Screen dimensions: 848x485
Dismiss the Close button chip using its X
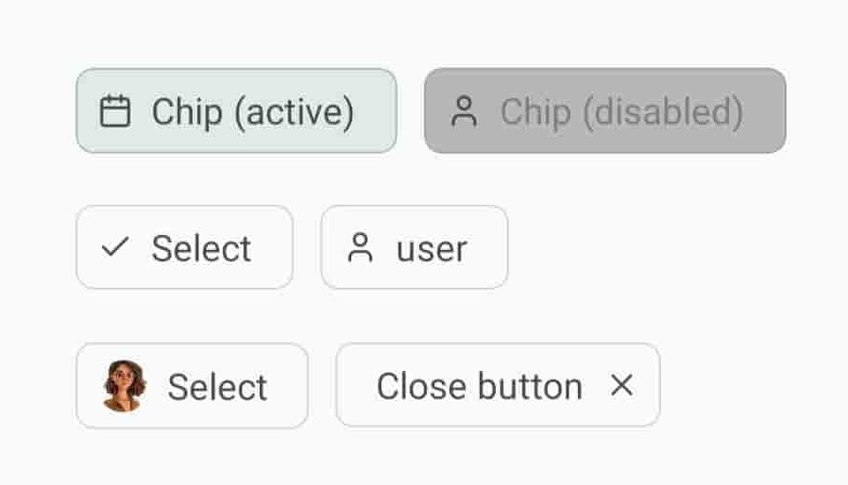tap(621, 385)
